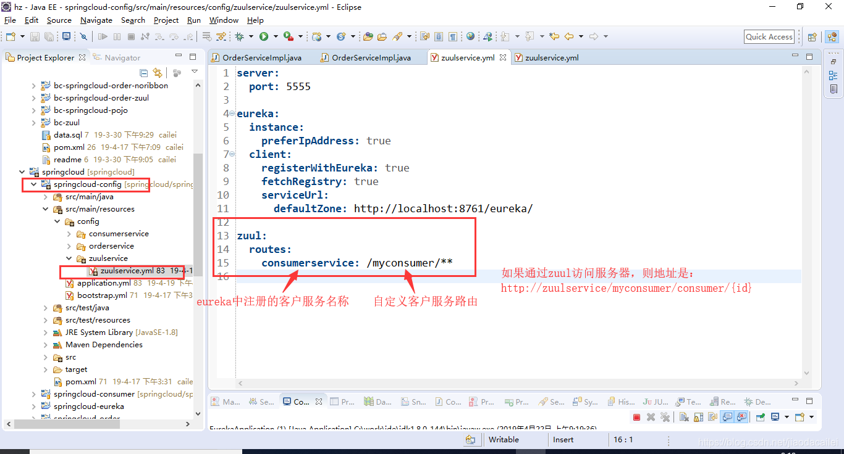Open the Window menu
The image size is (844, 454).
[224, 20]
